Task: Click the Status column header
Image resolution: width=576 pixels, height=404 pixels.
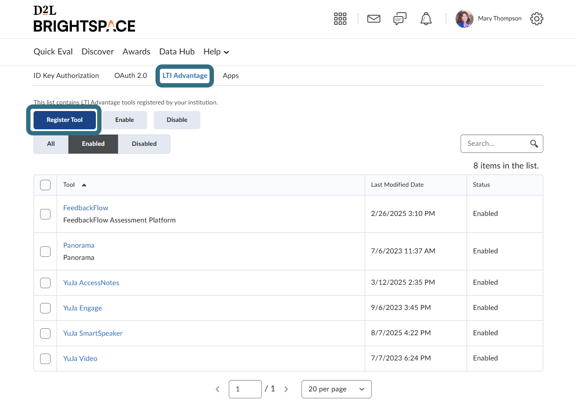Action: coord(481,185)
